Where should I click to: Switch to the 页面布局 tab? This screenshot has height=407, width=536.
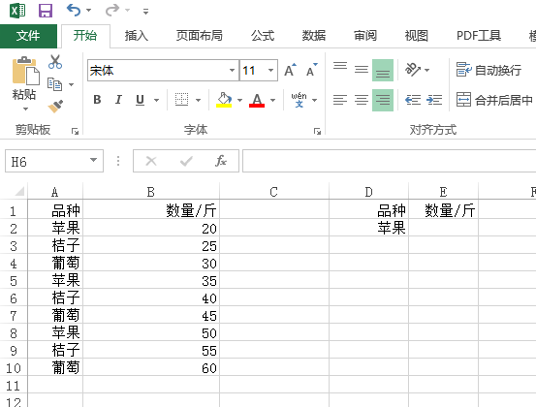tap(200, 36)
